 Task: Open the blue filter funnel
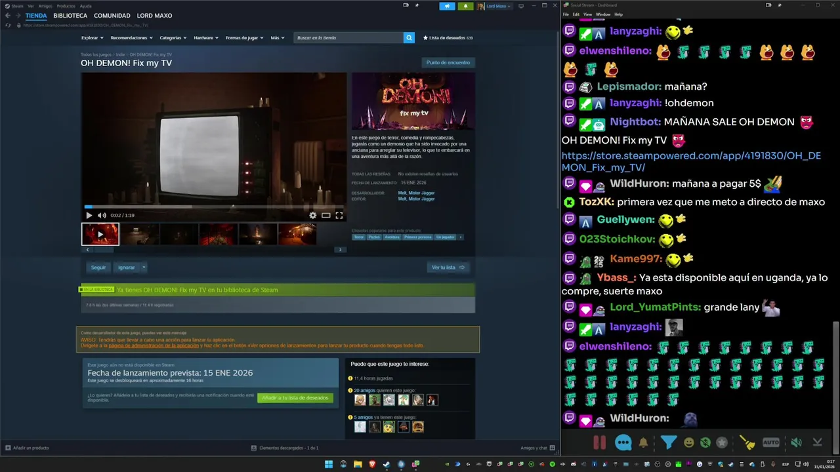pos(669,442)
